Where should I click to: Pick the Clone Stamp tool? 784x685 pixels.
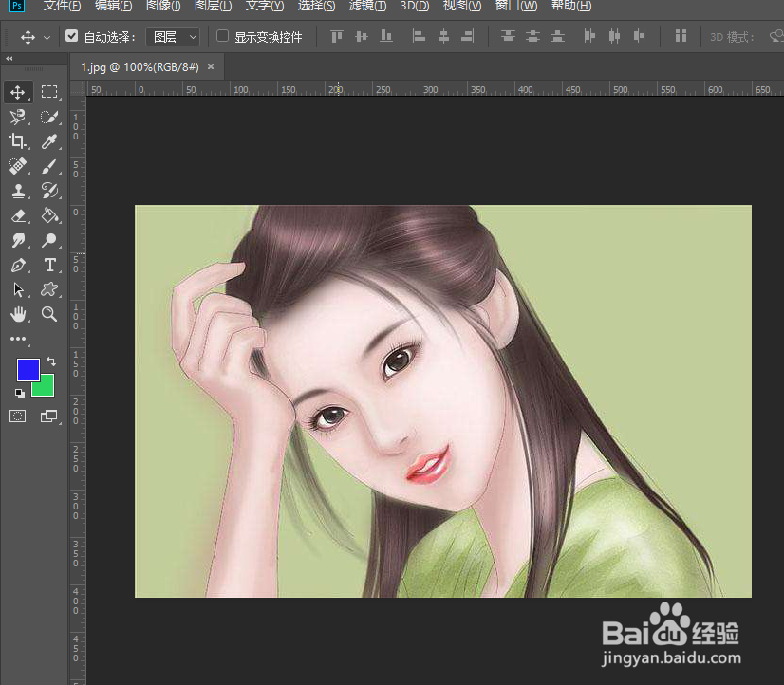pyautogui.click(x=18, y=191)
